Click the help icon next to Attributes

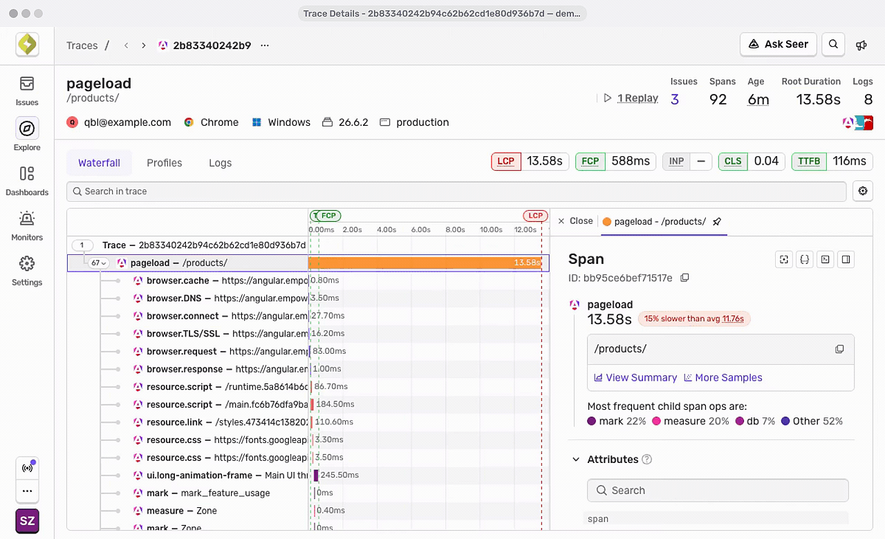coord(647,460)
